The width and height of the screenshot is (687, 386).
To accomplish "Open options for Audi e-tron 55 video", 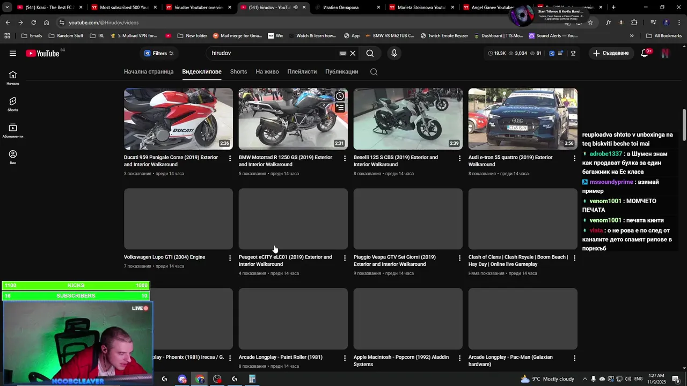I will (x=574, y=158).
